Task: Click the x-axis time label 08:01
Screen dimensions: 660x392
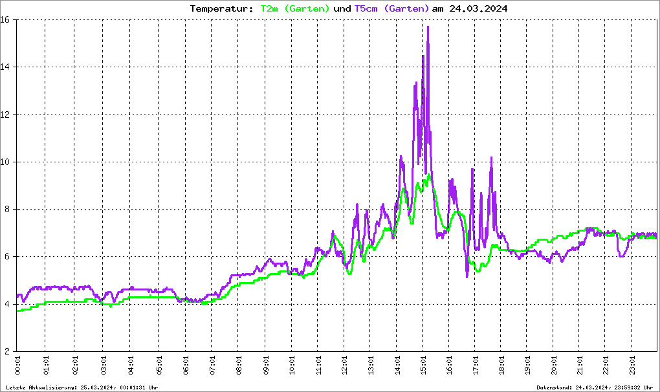Action: 239,365
